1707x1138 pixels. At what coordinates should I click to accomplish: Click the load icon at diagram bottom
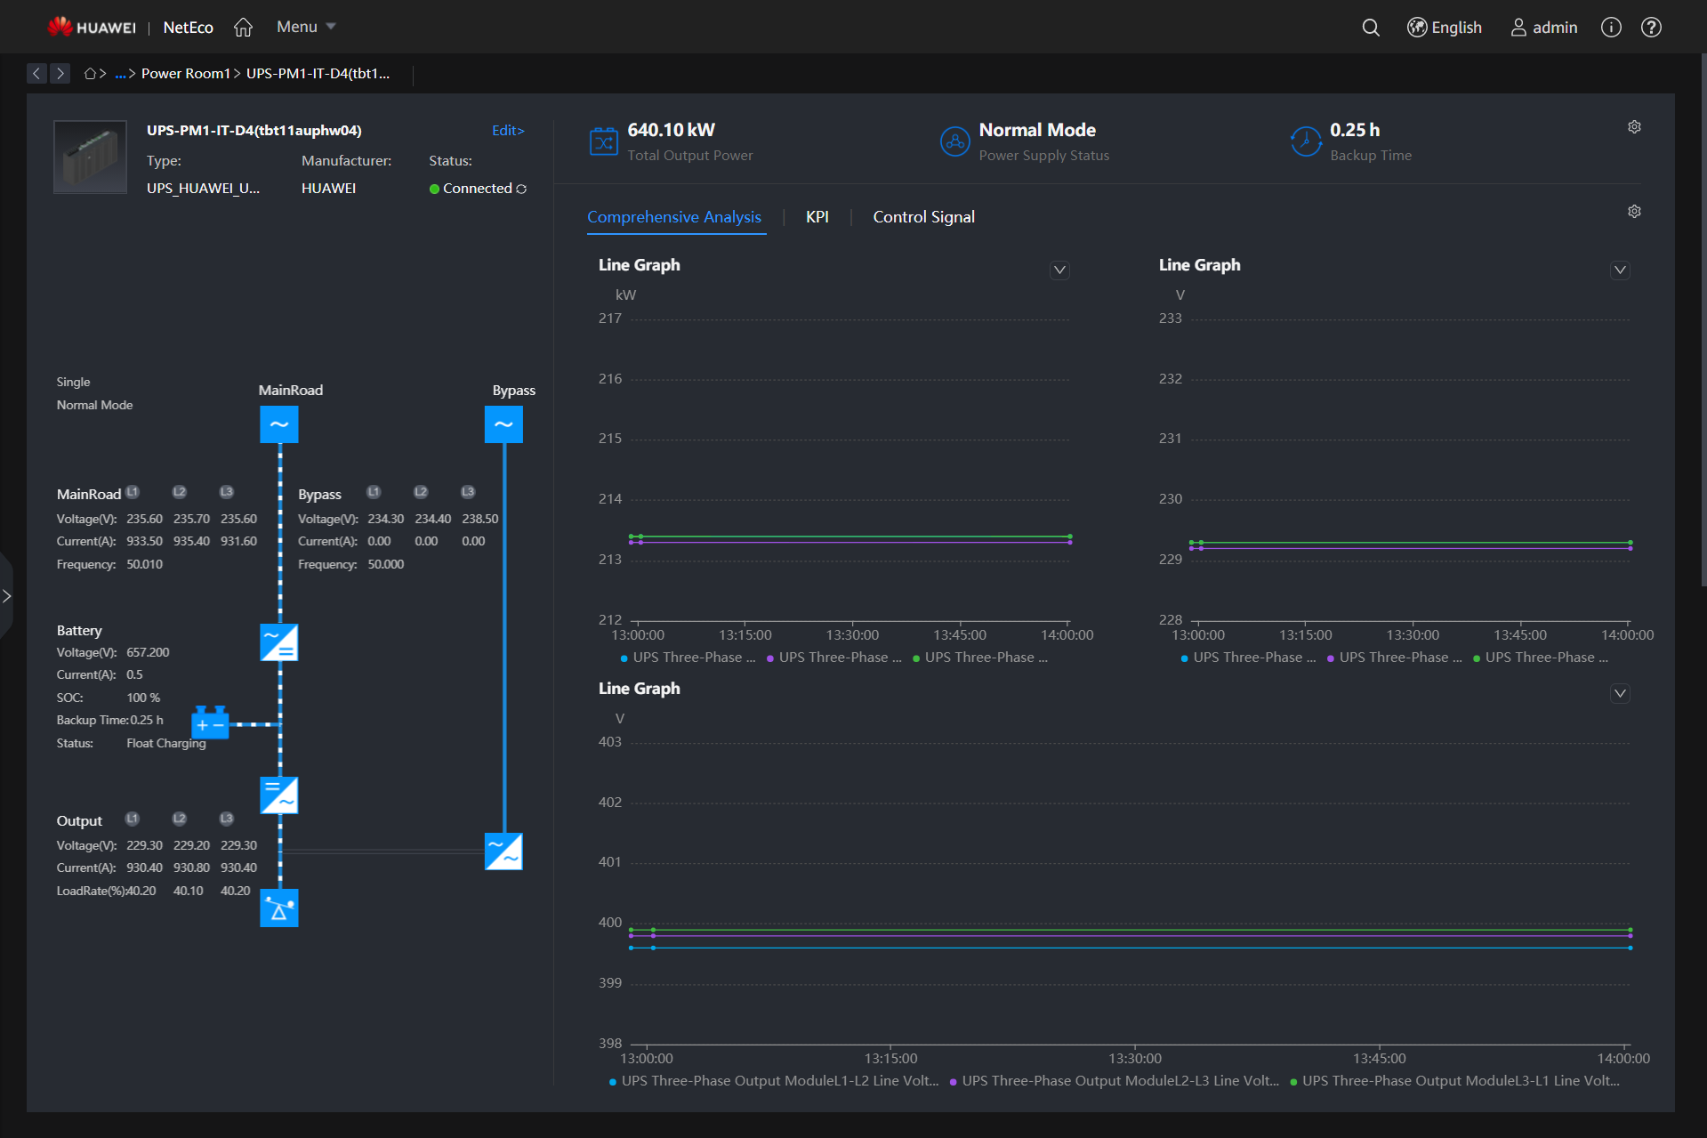278,908
